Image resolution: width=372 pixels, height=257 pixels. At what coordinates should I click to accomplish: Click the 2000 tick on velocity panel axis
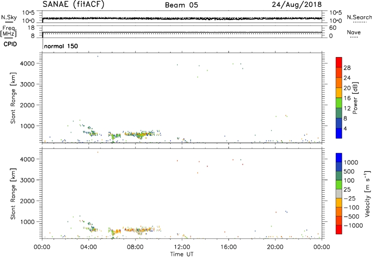click(27, 201)
